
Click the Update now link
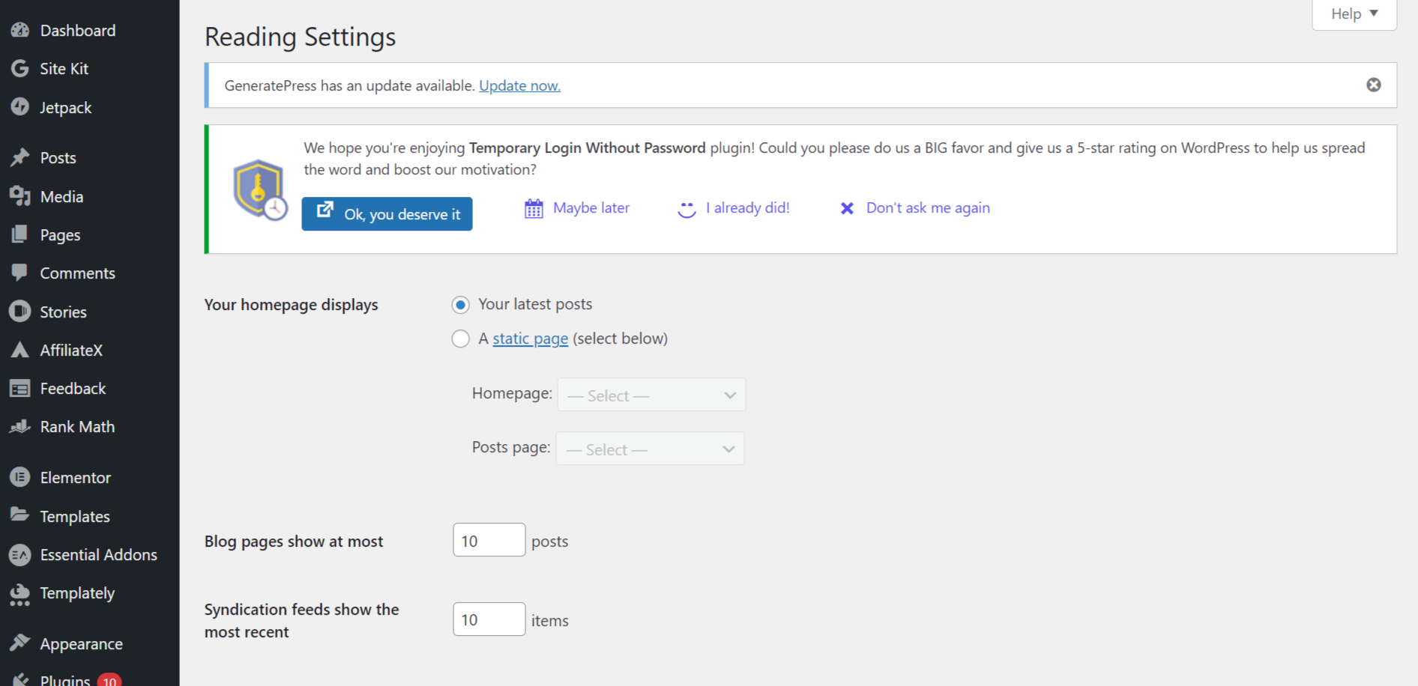(519, 85)
